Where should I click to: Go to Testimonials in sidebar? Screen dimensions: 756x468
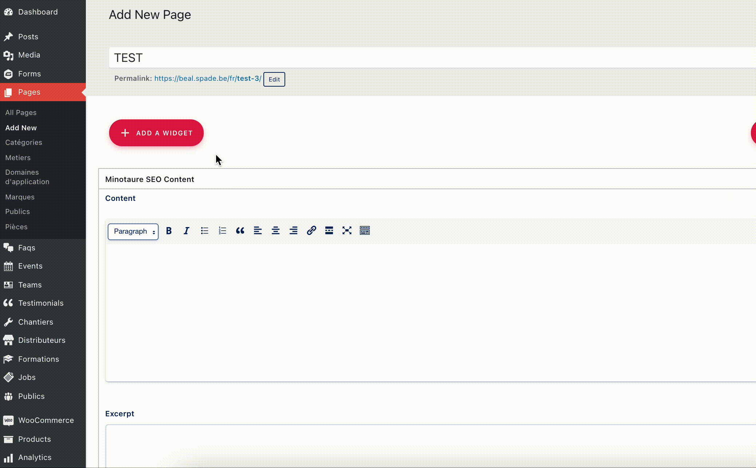(x=41, y=303)
